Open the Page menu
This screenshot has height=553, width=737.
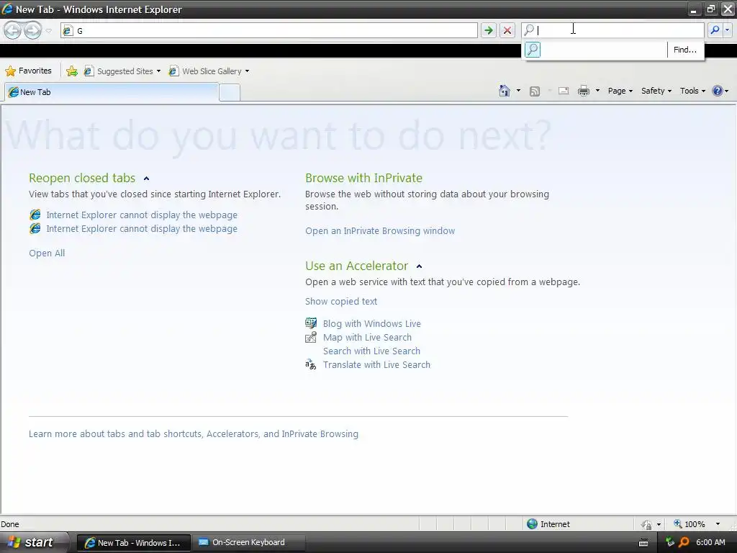[620, 91]
